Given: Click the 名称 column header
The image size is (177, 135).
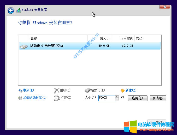Looking at the screenshot, I should click(x=58, y=38).
